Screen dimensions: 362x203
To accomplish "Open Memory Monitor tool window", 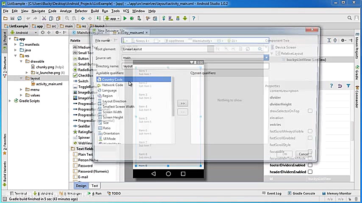I will (x=337, y=193).
